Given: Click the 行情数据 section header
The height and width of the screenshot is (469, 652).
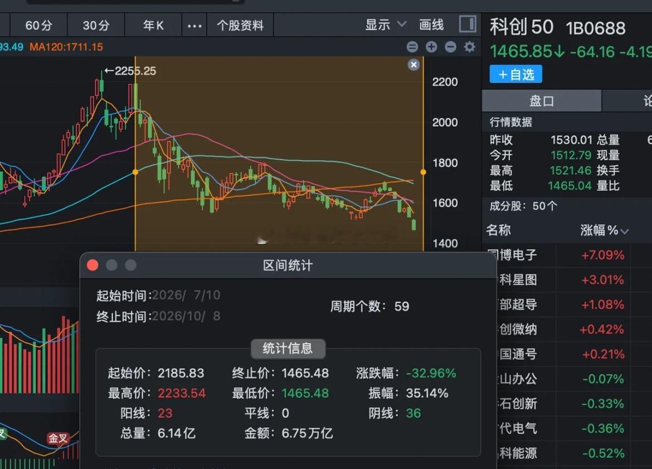Looking at the screenshot, I should [510, 122].
